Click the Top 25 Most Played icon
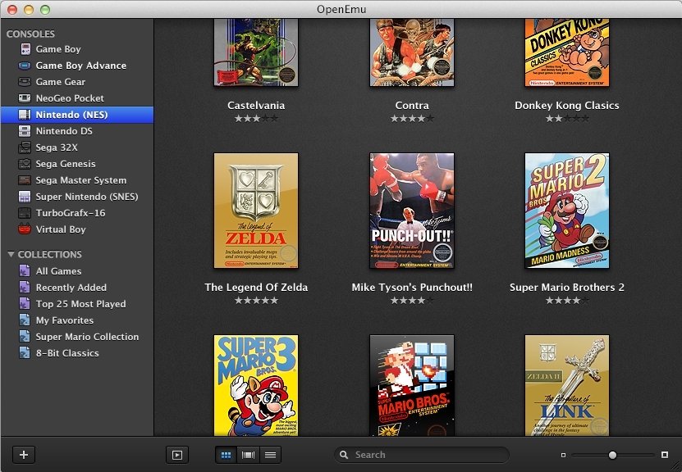Viewport: 682px width, 472px height. (25, 304)
